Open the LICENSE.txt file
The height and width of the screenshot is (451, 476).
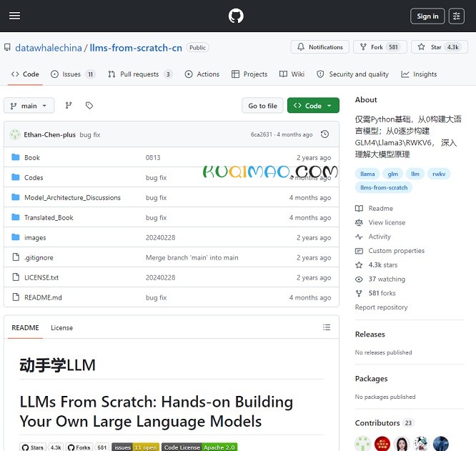[x=41, y=278]
